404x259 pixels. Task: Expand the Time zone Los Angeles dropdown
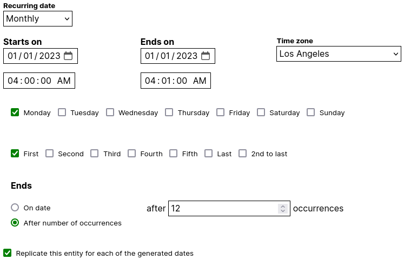339,54
